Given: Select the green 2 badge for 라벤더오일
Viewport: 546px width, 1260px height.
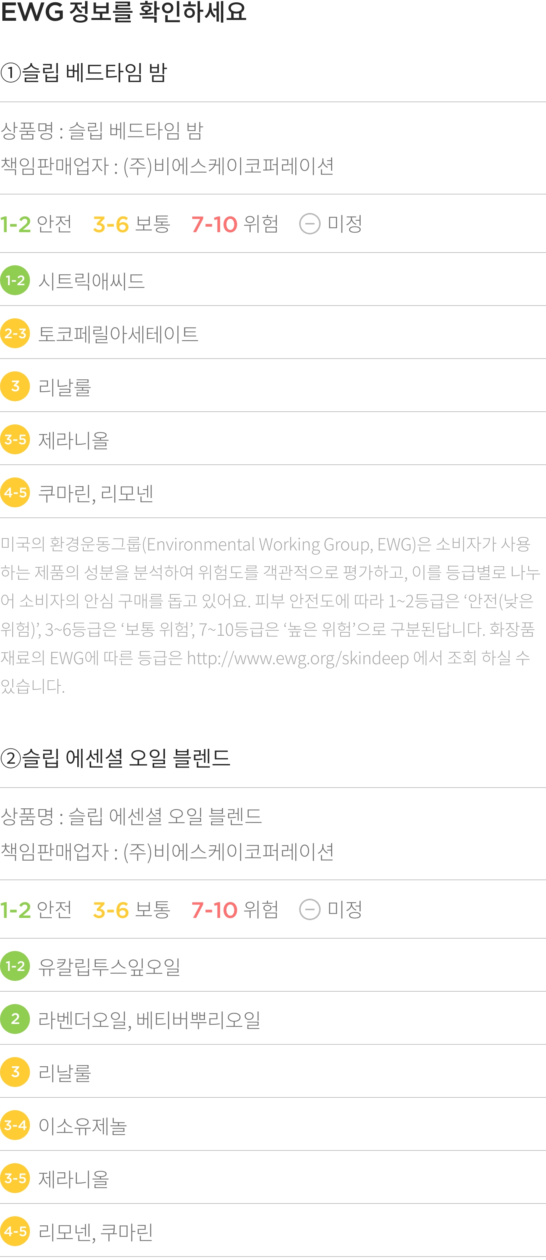Looking at the screenshot, I should coord(15,1019).
